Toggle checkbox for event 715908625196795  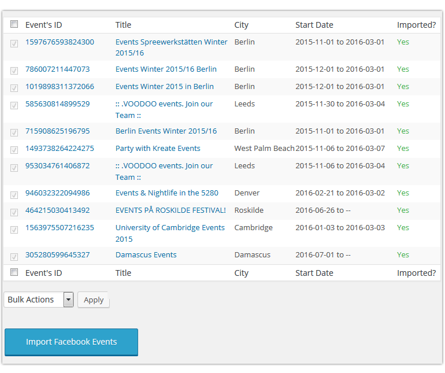click(14, 132)
